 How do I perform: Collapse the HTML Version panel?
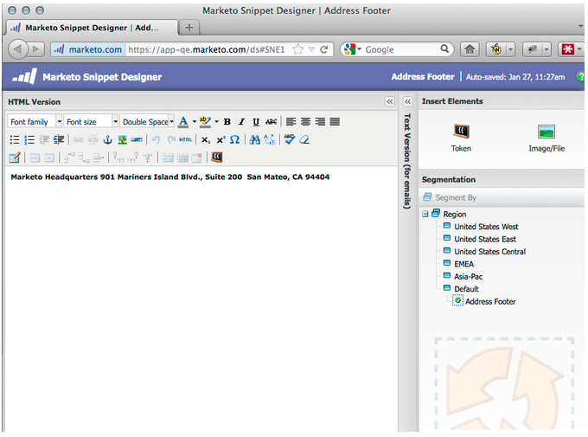coord(390,102)
